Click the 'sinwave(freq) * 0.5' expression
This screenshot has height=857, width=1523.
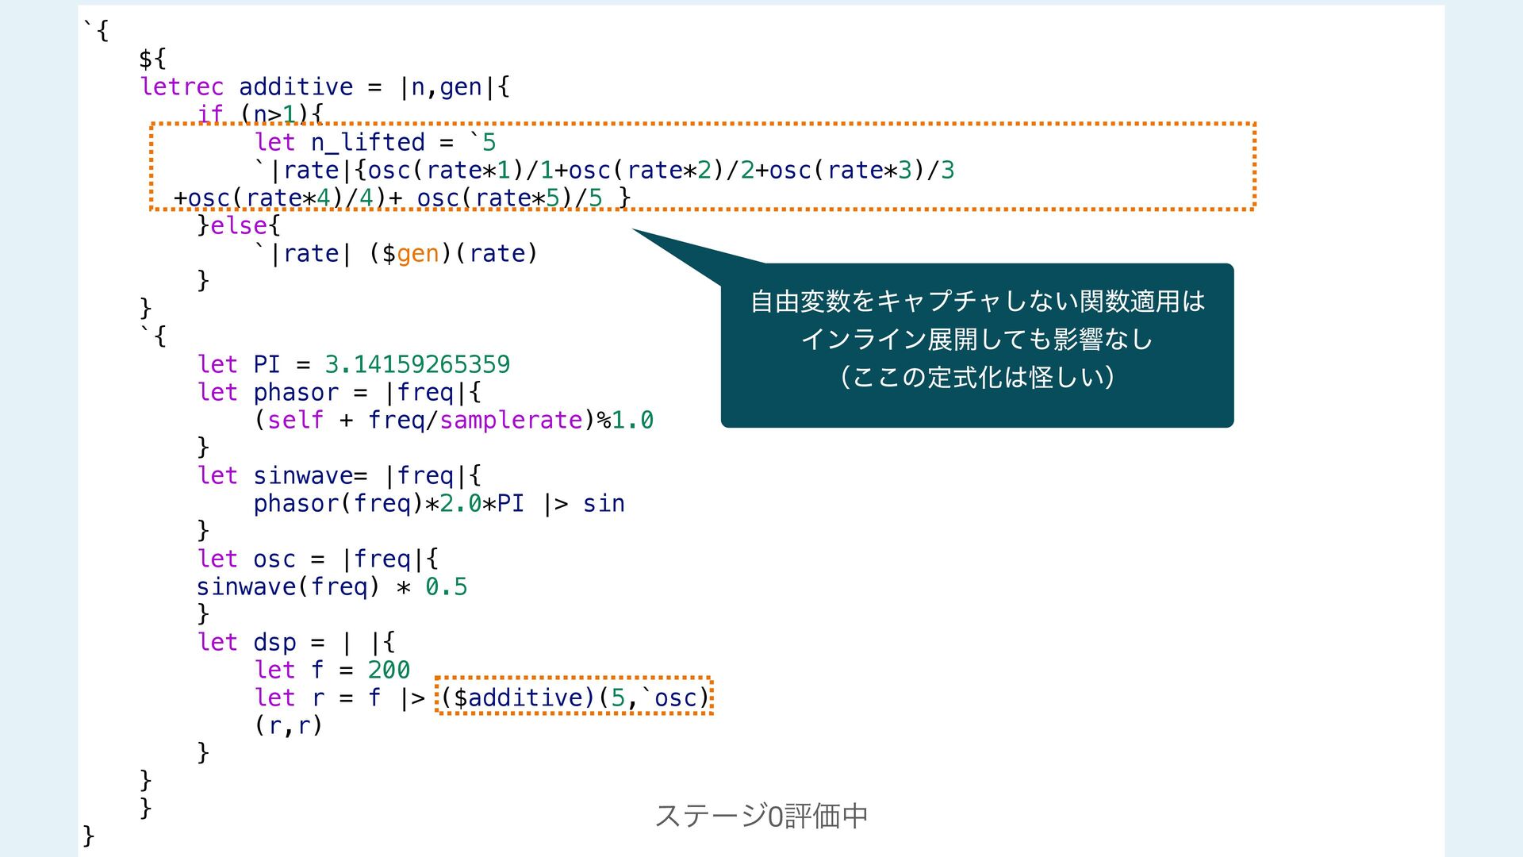[332, 586]
